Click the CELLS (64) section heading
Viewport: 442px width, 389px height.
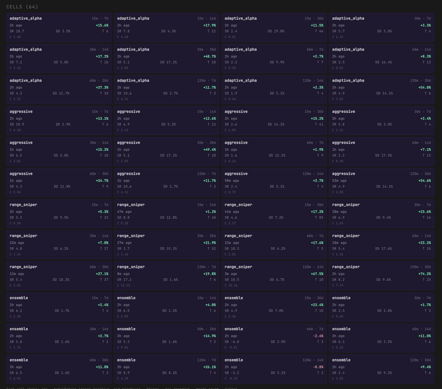pyautogui.click(x=22, y=7)
